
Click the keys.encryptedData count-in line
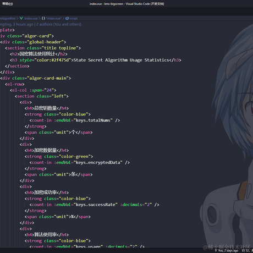pyautogui.click(x=80, y=162)
